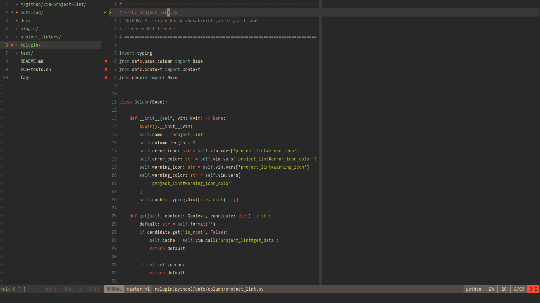The image size is (540, 303).
Task: Expand the rplugin/ folder plus sign
Action: pos(17,45)
